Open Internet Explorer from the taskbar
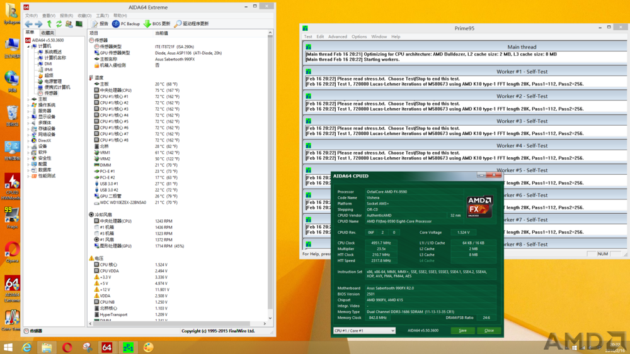This screenshot has width=630, height=354. click(27, 347)
